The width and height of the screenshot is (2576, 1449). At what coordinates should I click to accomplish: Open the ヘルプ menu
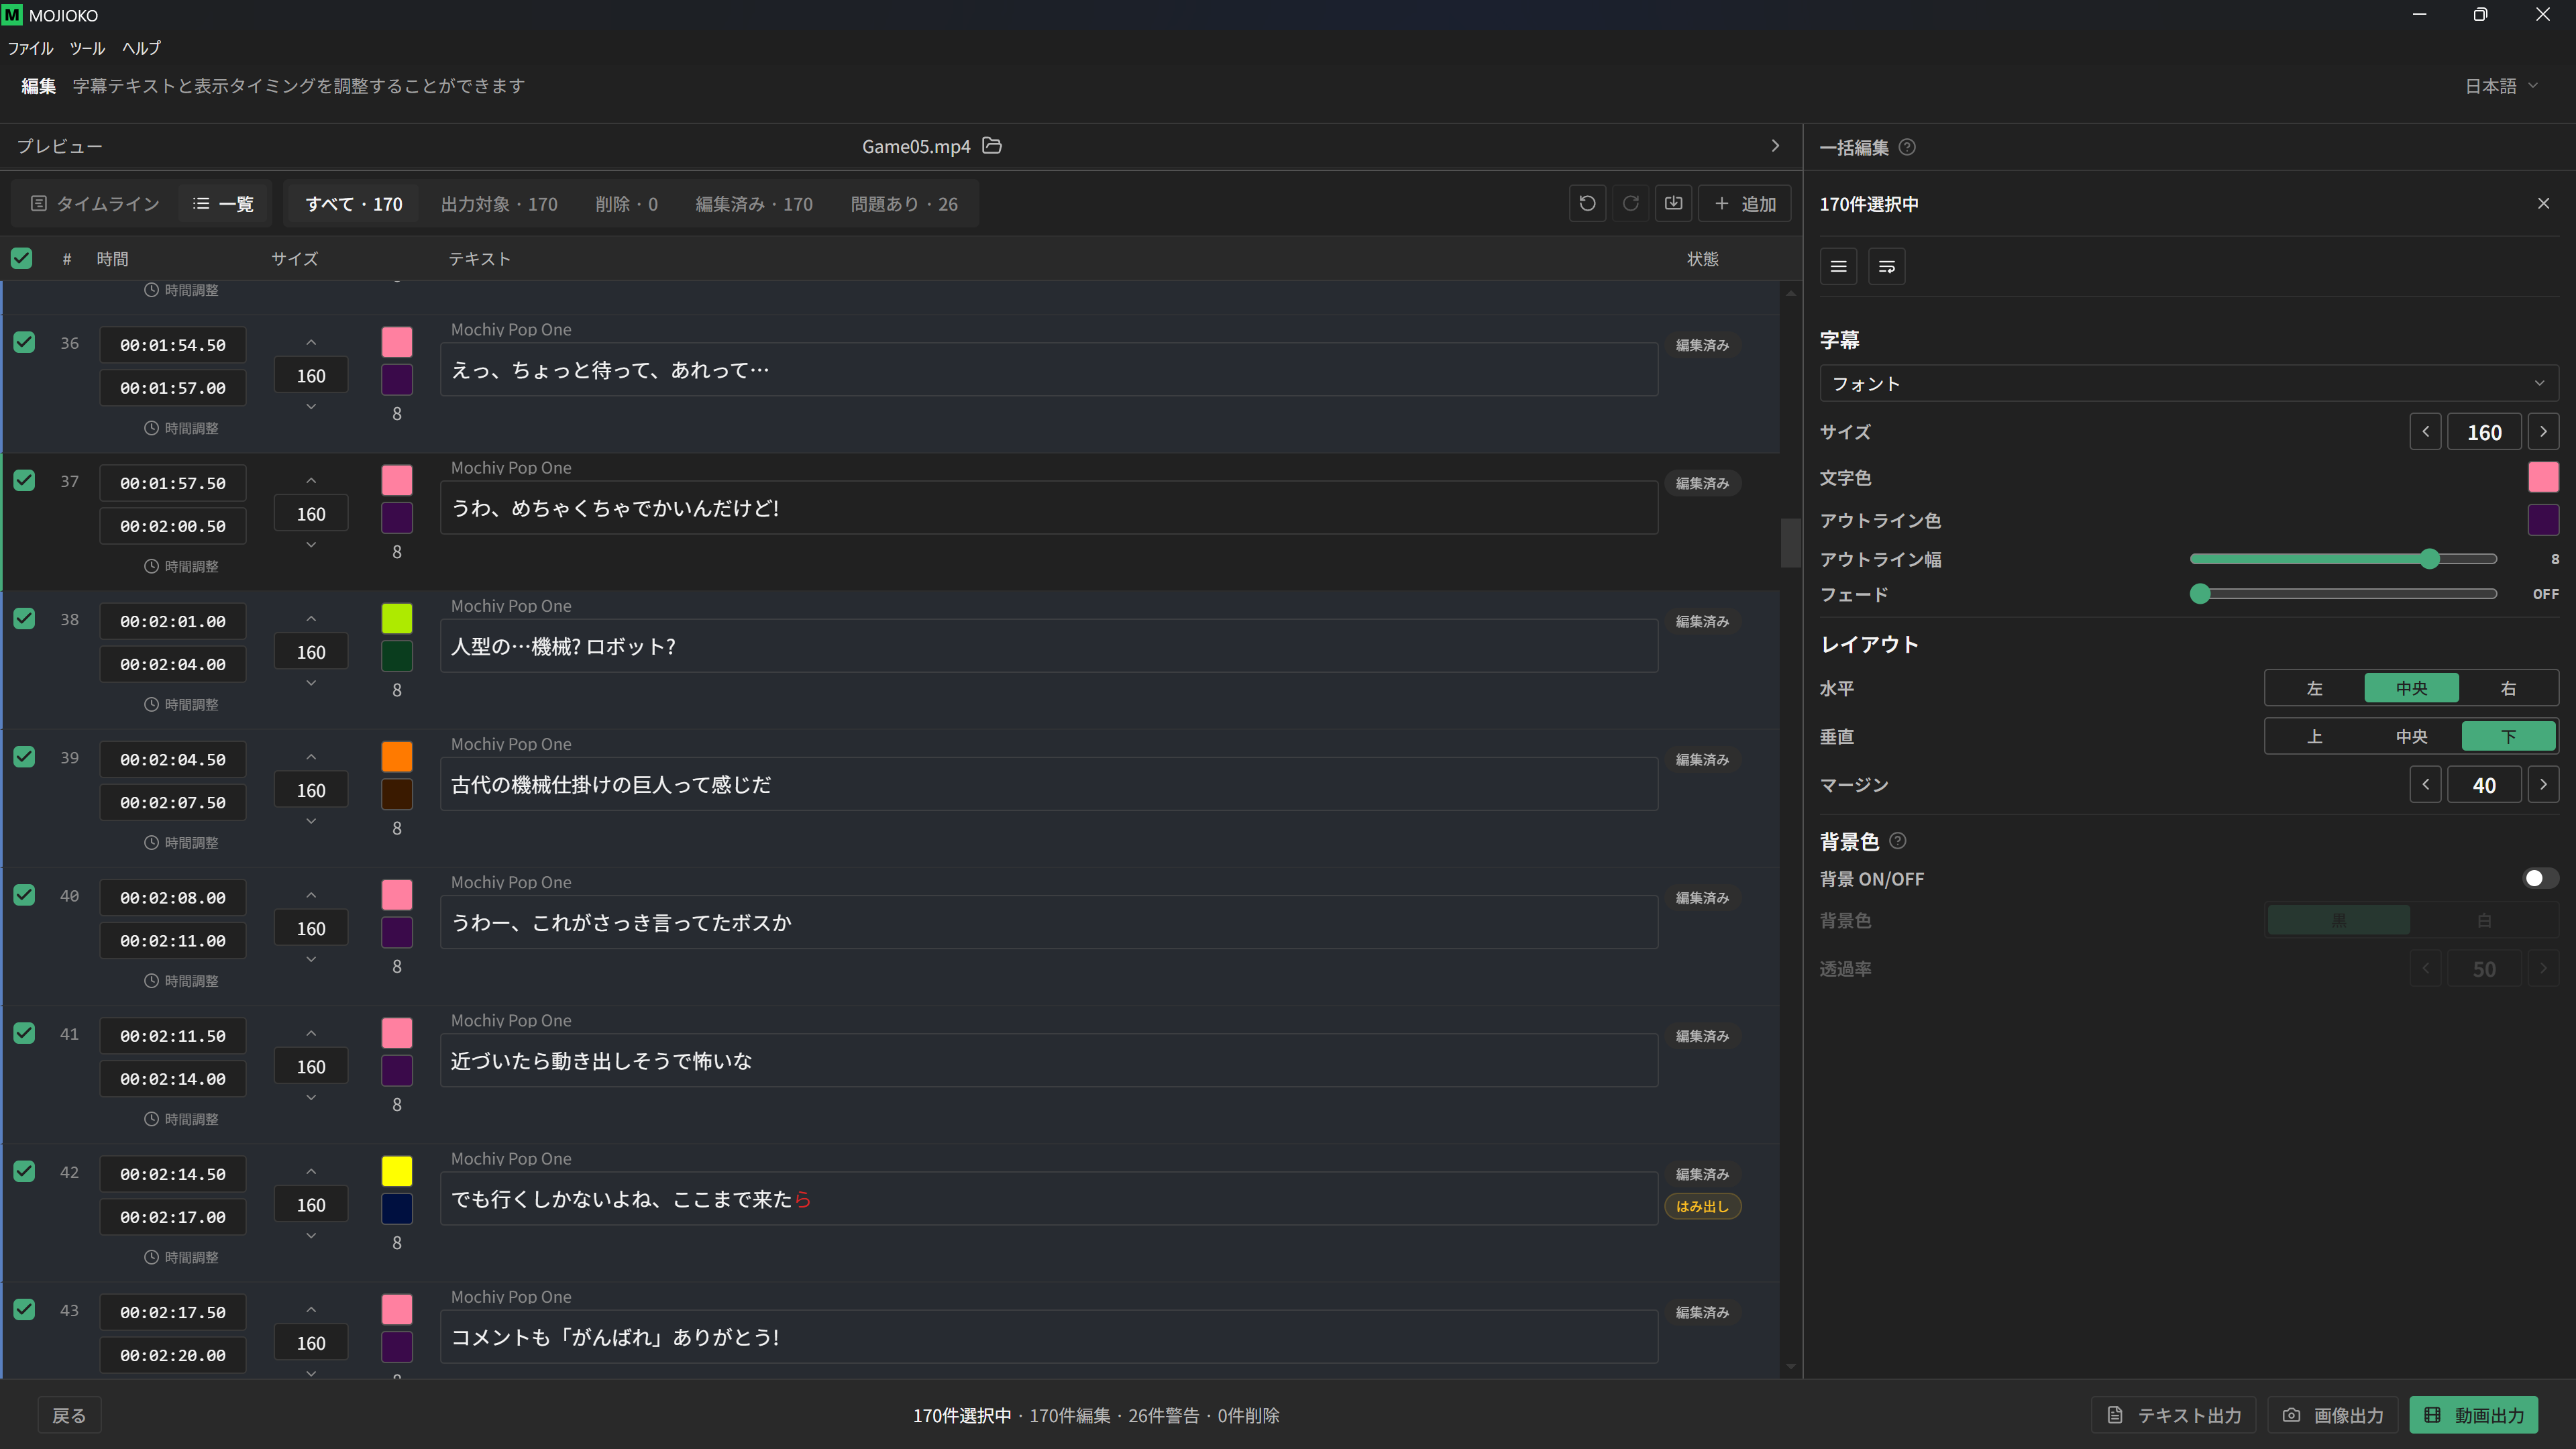click(141, 48)
